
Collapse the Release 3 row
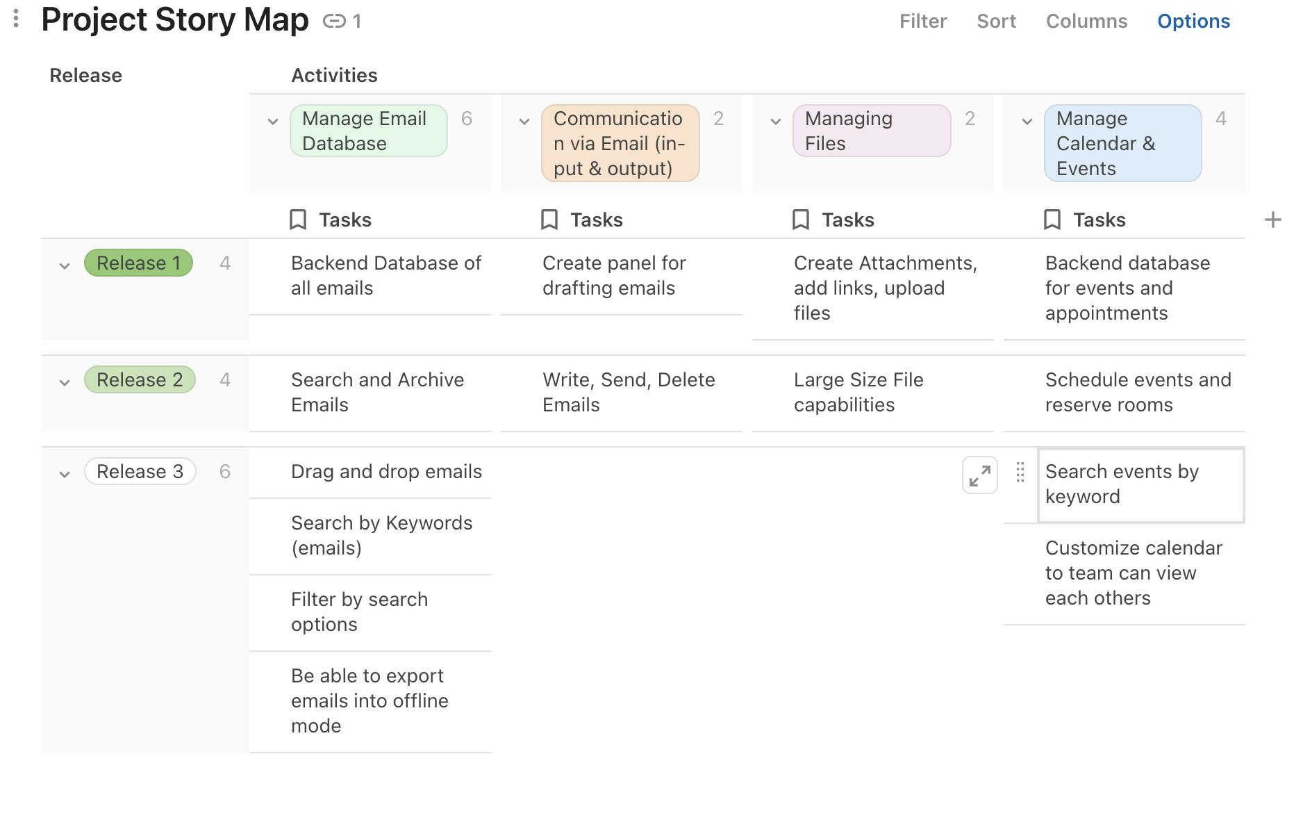point(65,474)
